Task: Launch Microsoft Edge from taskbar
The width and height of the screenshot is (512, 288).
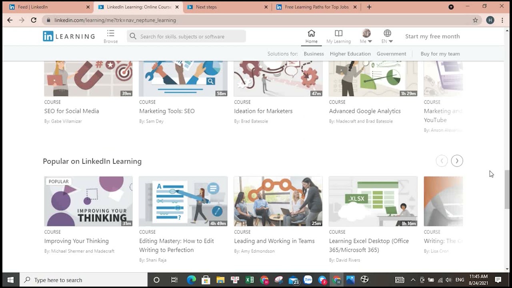Action: pyautogui.click(x=192, y=280)
